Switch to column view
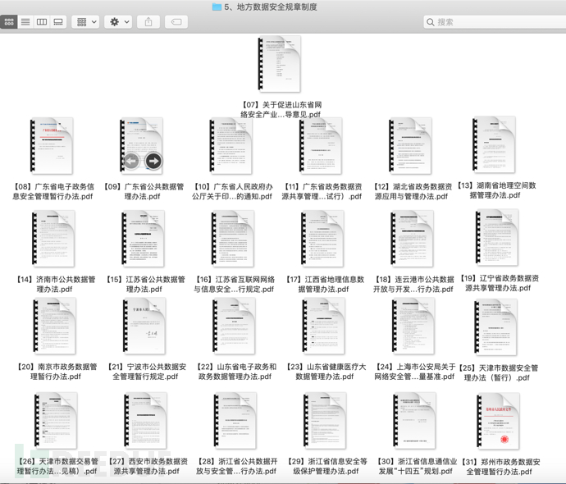Viewport: 566px width, 484px height. pos(42,22)
